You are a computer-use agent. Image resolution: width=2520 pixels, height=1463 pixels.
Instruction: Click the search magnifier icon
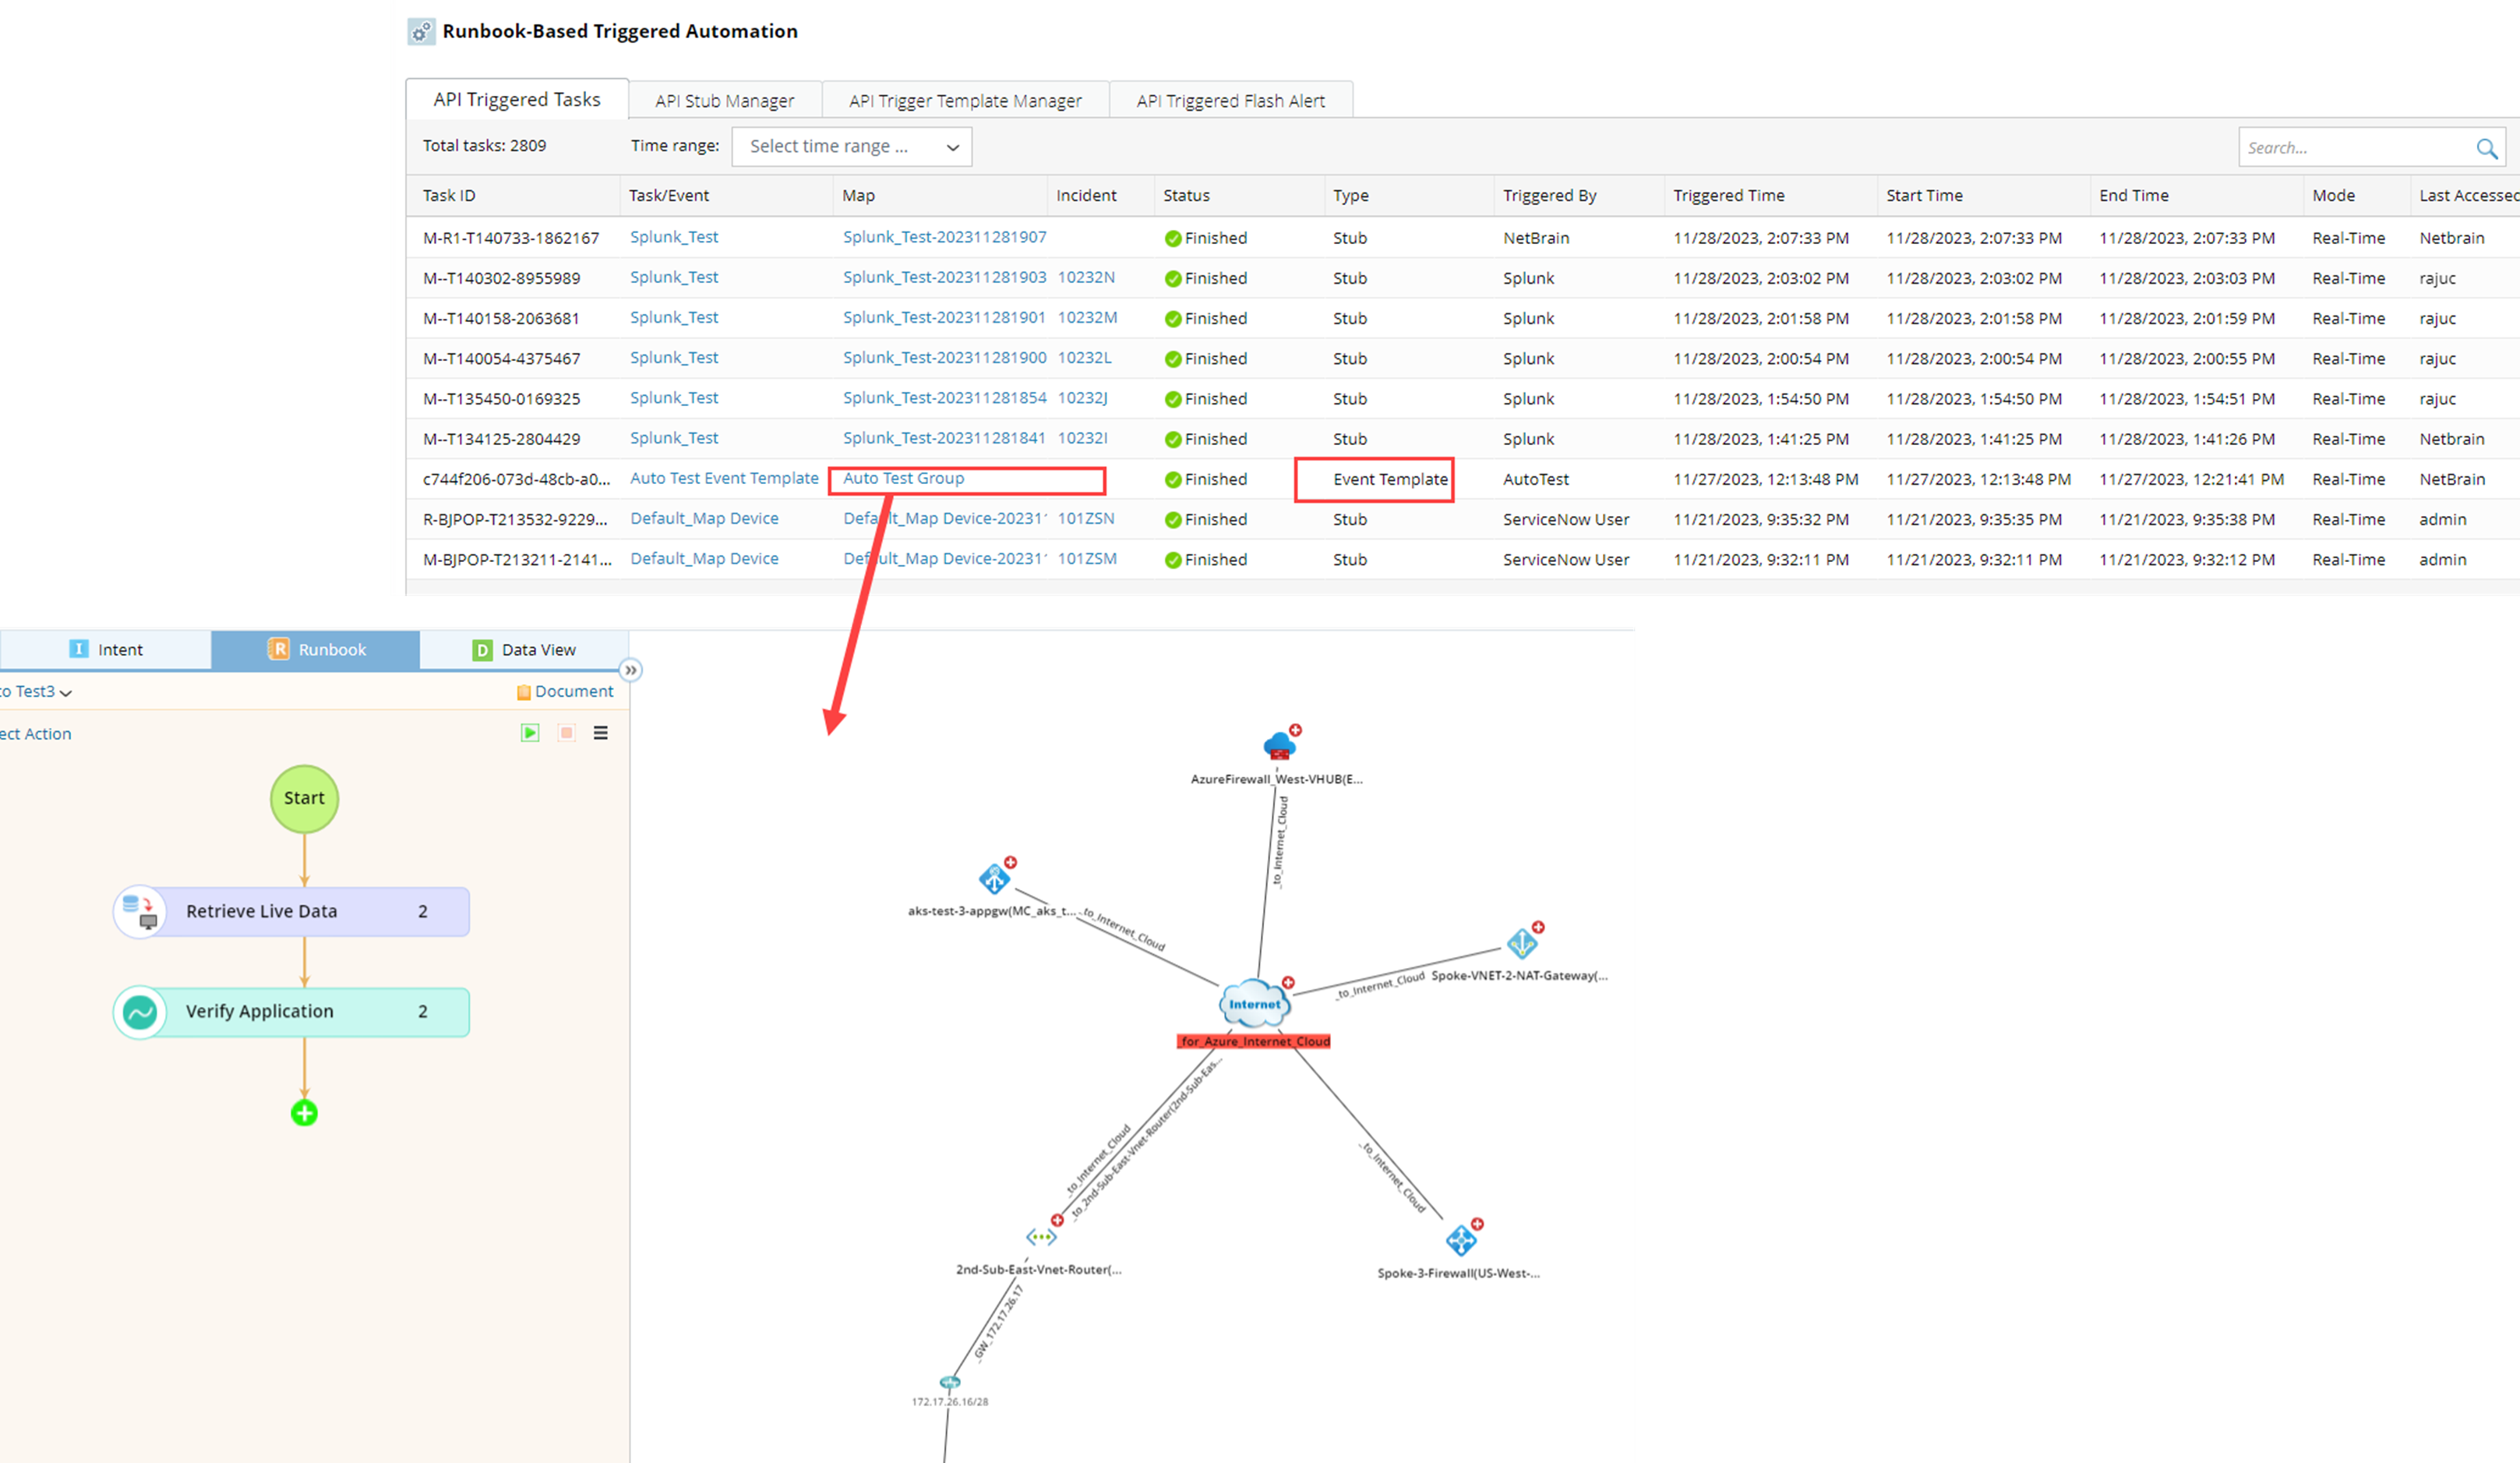click(x=2486, y=148)
